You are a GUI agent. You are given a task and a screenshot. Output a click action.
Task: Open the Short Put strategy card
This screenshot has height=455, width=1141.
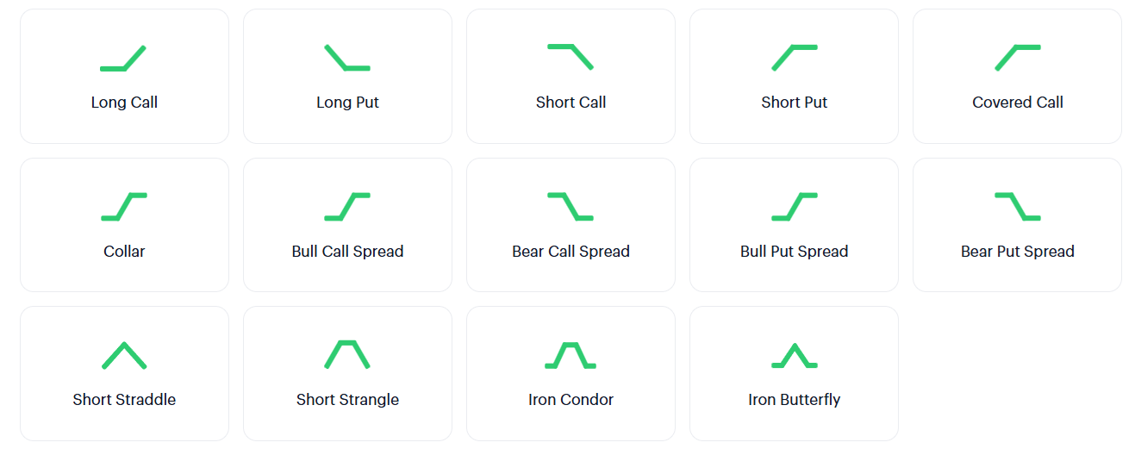(795, 77)
